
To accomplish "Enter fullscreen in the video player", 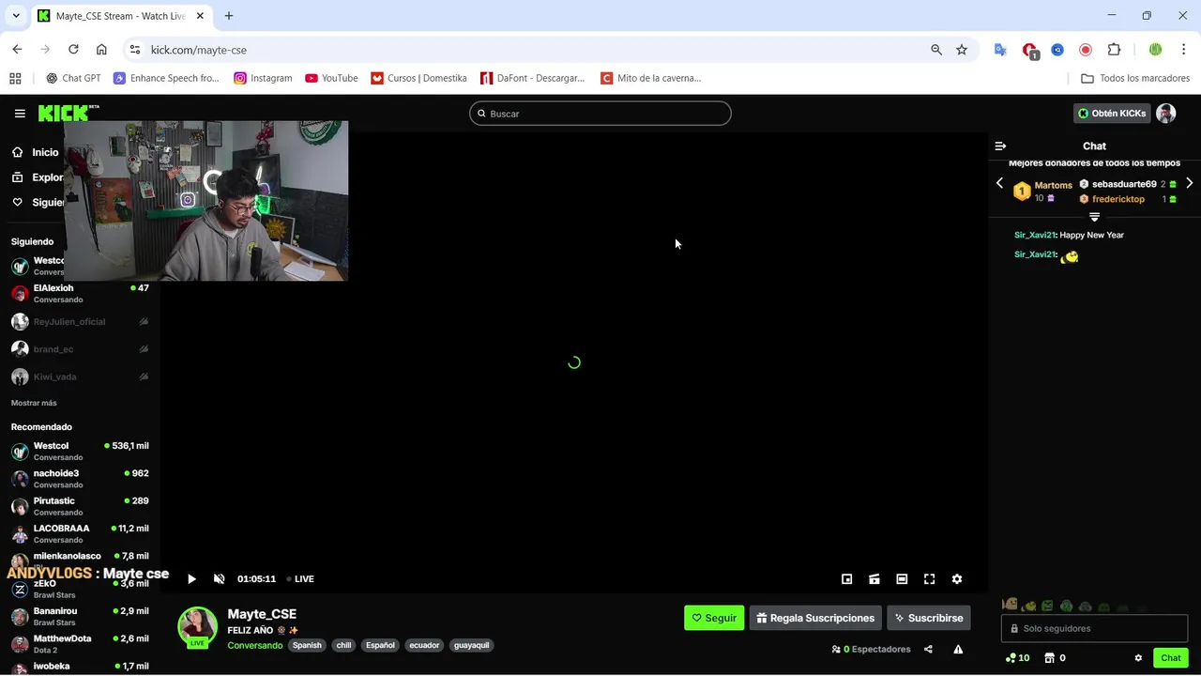I will click(x=930, y=579).
